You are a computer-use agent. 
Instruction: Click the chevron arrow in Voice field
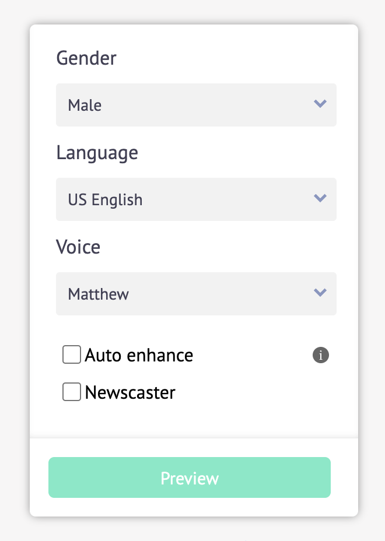tap(320, 293)
